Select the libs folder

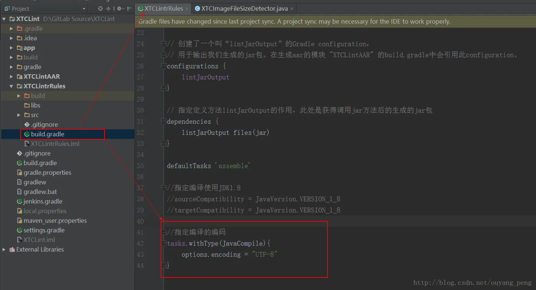tap(36, 105)
